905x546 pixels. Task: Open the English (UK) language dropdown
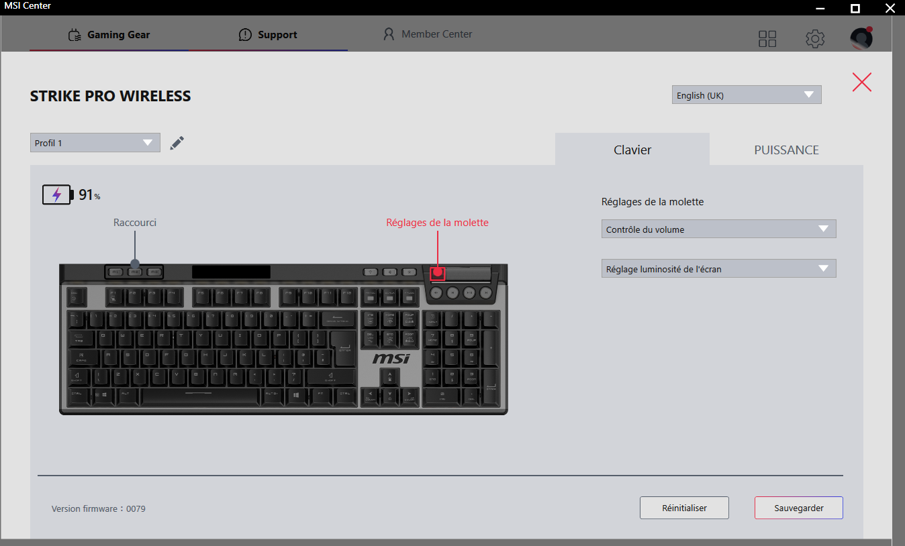pos(747,95)
